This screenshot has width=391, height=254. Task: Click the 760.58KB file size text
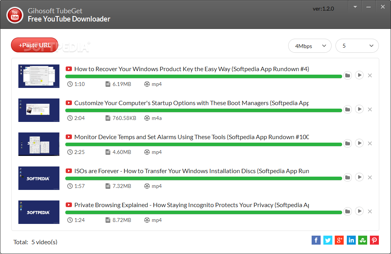124,118
